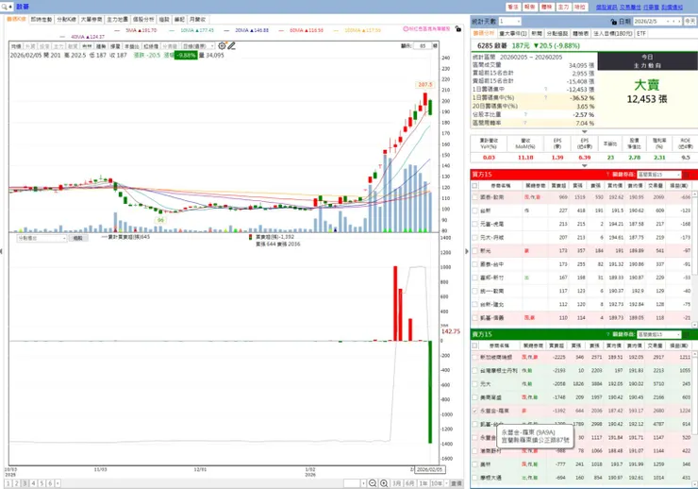The width and height of the screenshot is (698, 489).
Task: Click the 體檢 button at top
Action: pos(547,8)
